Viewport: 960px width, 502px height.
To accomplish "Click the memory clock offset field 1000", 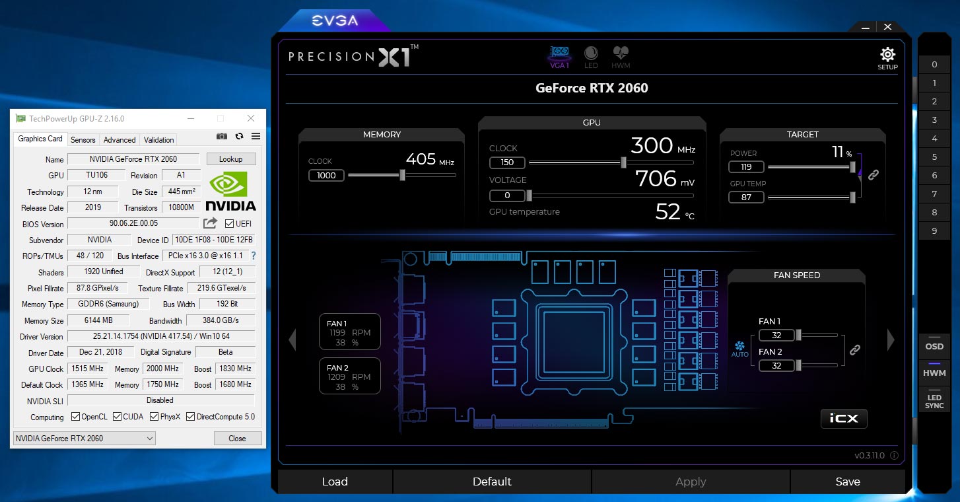I will point(326,175).
